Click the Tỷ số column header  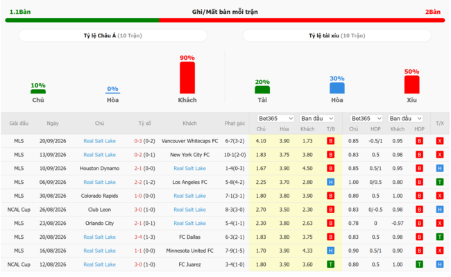point(144,124)
